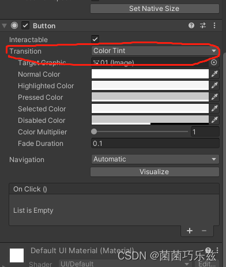Pick Pressed Color with the eyedropper
Screen dimensions: 226x267
tap(214, 97)
